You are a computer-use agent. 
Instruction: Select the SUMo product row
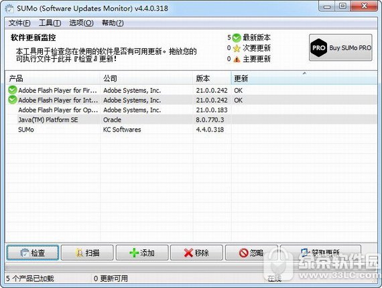191,129
